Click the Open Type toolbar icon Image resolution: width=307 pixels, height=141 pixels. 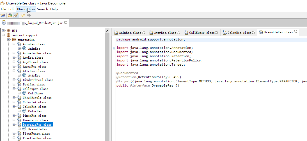pos(10,15)
